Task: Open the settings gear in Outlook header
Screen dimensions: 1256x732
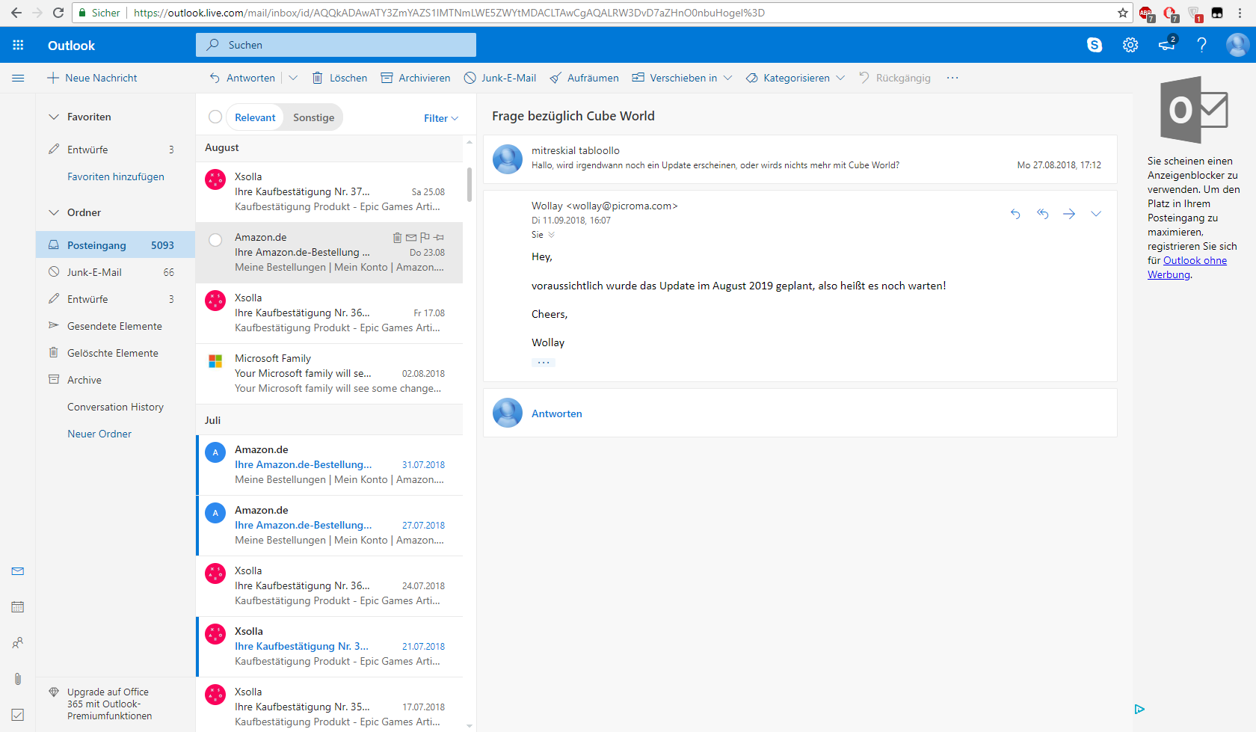Action: click(x=1130, y=45)
